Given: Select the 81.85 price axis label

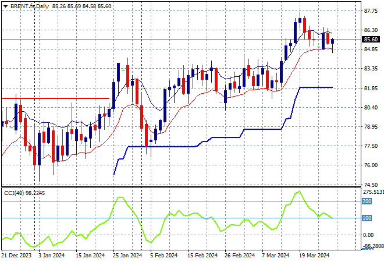Looking at the screenshot, I should [371, 88].
